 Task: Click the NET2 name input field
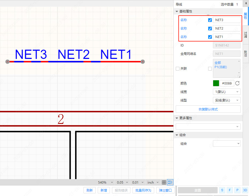226,29
